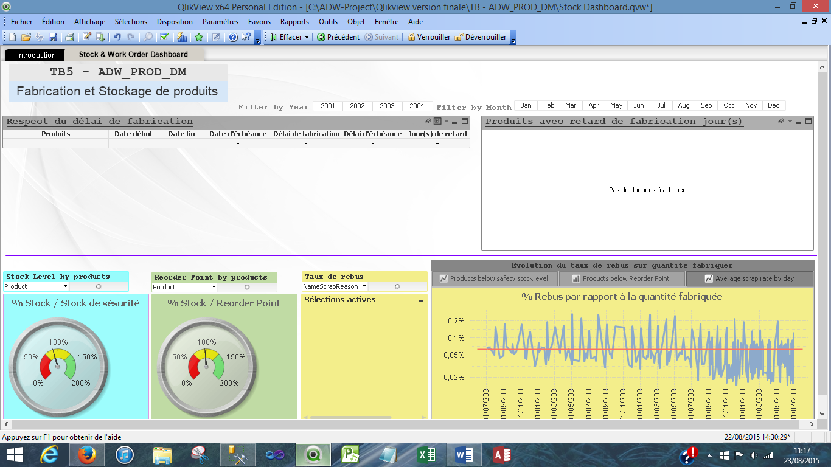Click the Save document icon in toolbar

point(53,37)
